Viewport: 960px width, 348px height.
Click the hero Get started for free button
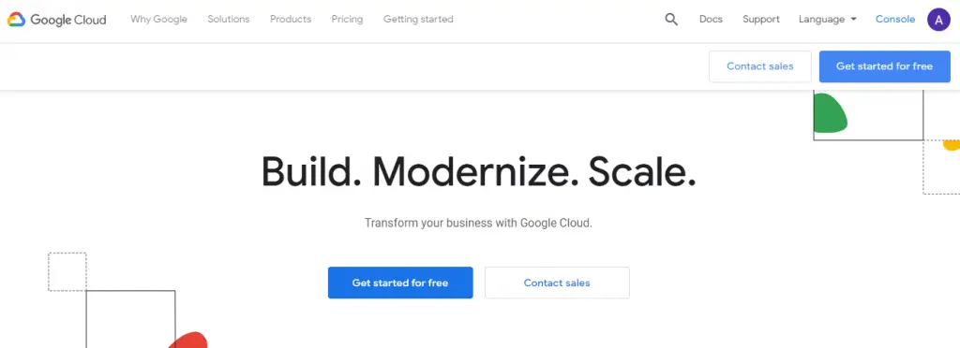pos(400,283)
